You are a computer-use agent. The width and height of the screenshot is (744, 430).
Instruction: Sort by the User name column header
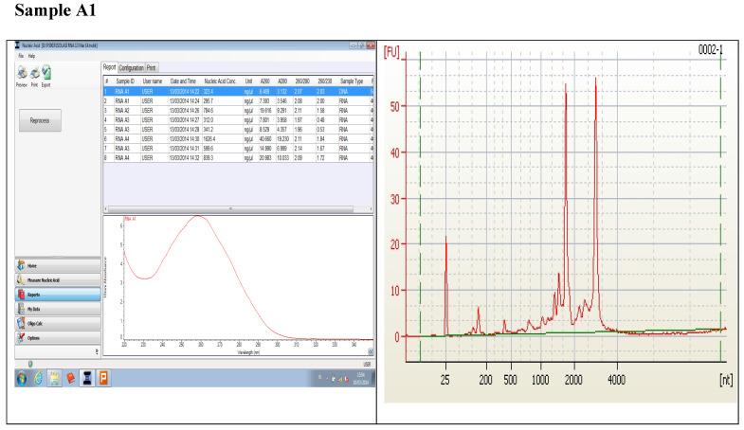pyautogui.click(x=153, y=81)
